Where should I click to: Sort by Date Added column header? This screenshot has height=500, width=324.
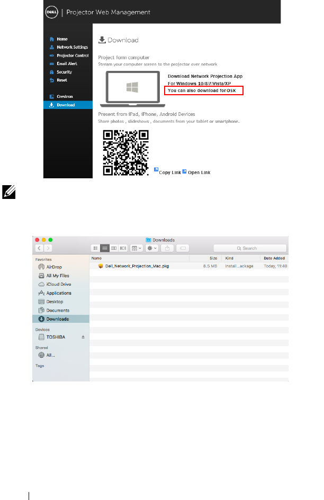click(x=275, y=258)
